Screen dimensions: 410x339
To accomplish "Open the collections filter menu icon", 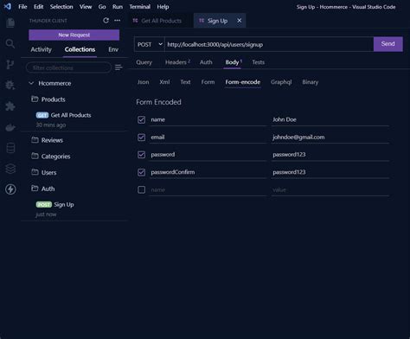I will tap(119, 67).
